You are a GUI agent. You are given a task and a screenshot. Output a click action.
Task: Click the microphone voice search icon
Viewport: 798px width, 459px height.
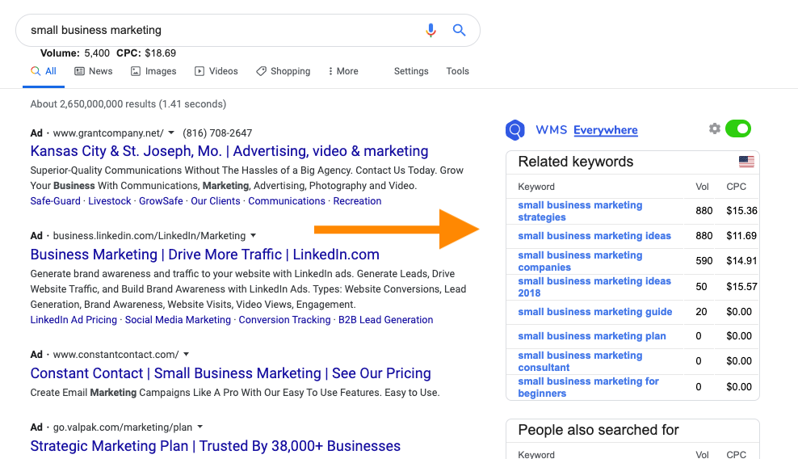coord(430,31)
